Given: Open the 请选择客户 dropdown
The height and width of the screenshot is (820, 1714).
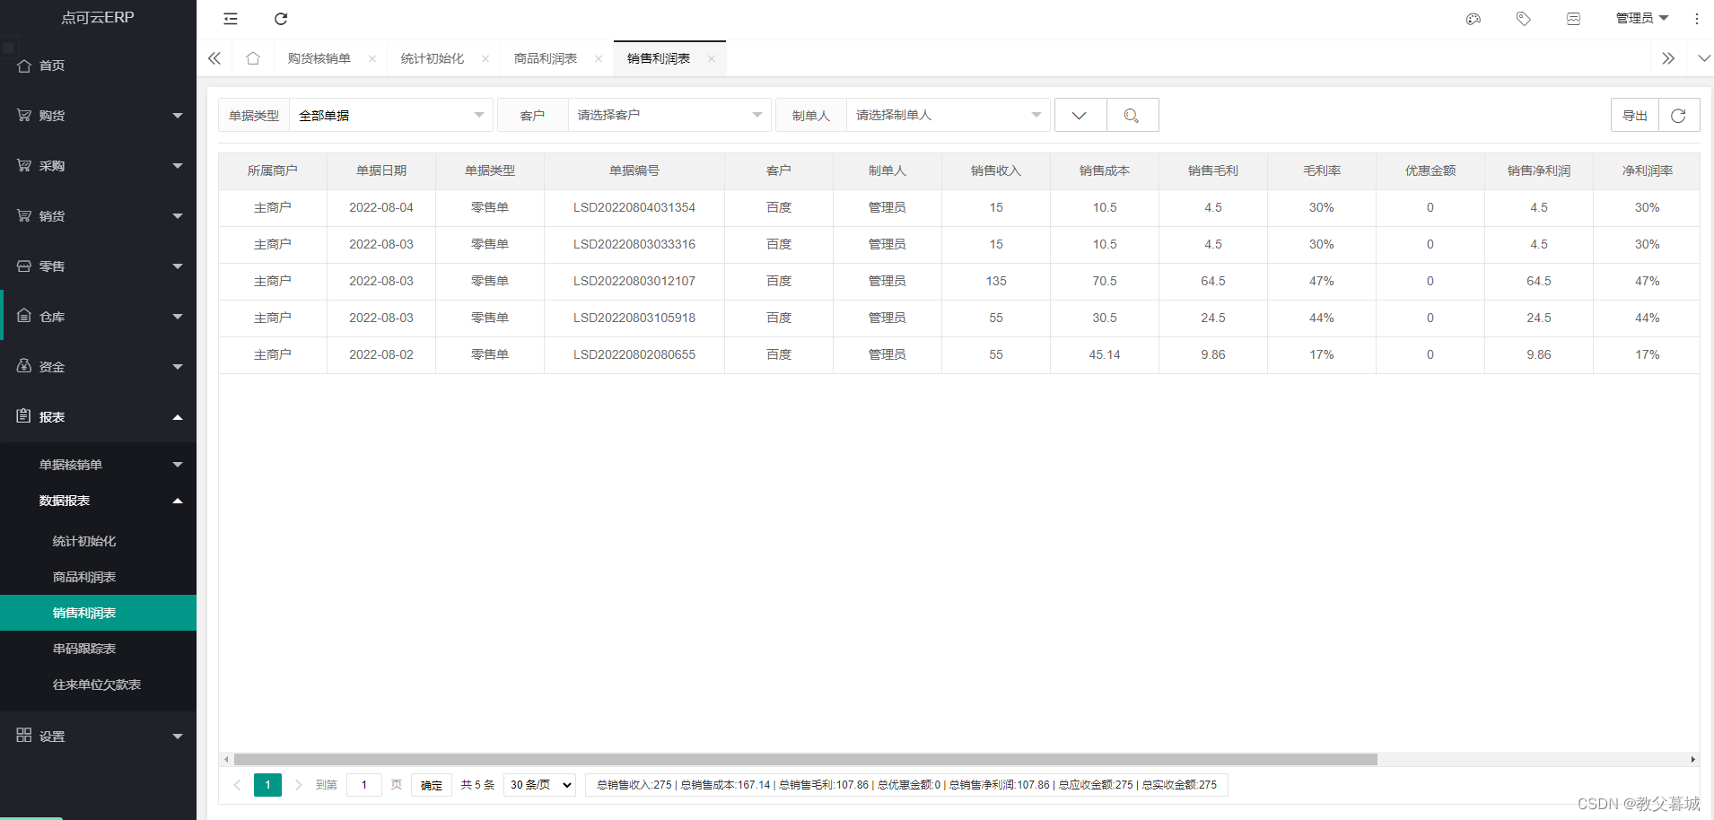Looking at the screenshot, I should click(669, 115).
